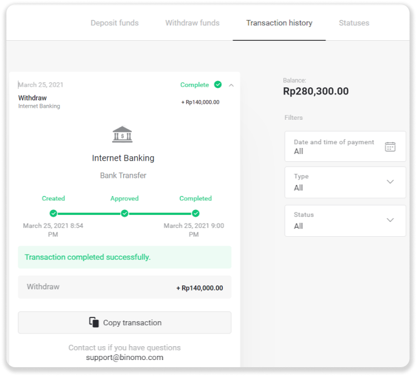
Task: Click the progress line between Created and Approved
Action: coord(88,213)
